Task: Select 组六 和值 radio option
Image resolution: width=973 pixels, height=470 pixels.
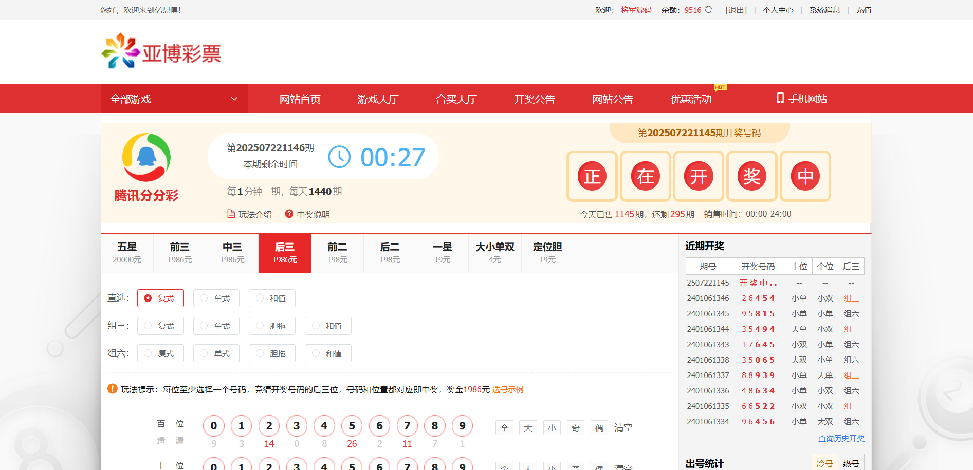Action: [x=328, y=353]
